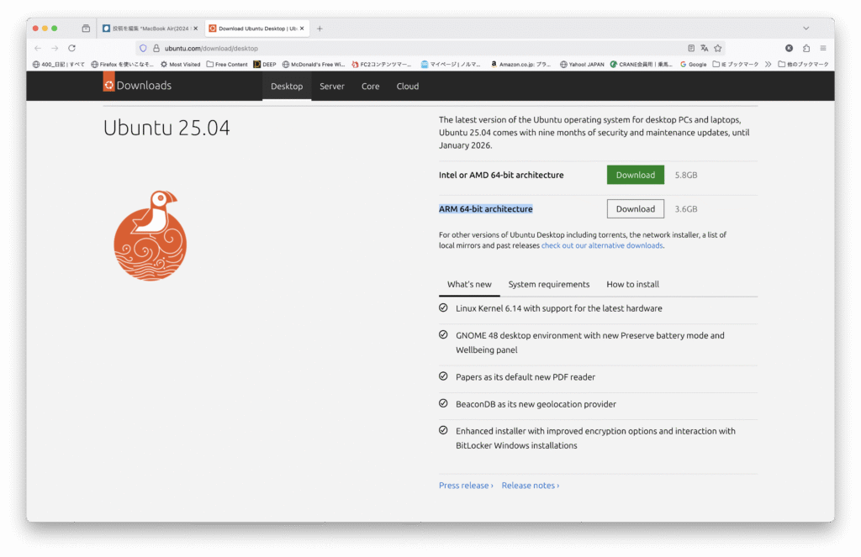The image size is (861, 557).
Task: Open the Yahoo! JAPAN bookmark
Action: pyautogui.click(x=582, y=64)
